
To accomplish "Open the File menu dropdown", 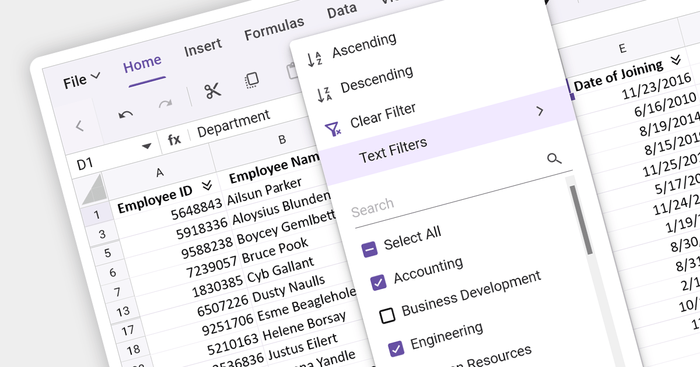I will (x=82, y=80).
